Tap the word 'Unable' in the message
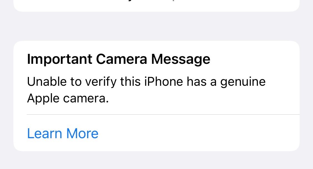Image resolution: width=313 pixels, height=169 pixels. click(x=47, y=82)
